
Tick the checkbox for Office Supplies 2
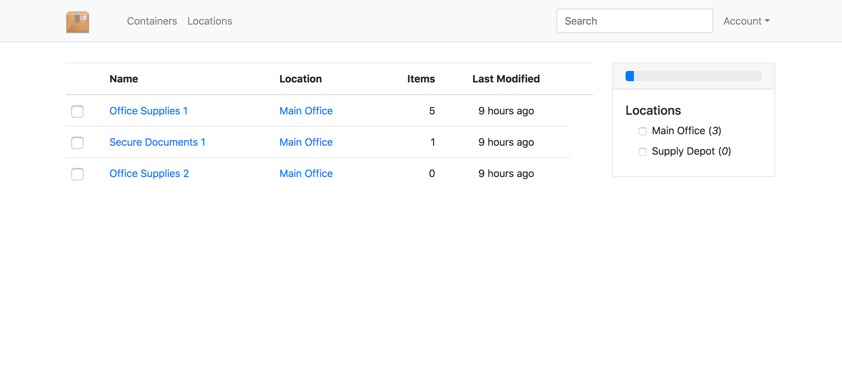(x=77, y=174)
